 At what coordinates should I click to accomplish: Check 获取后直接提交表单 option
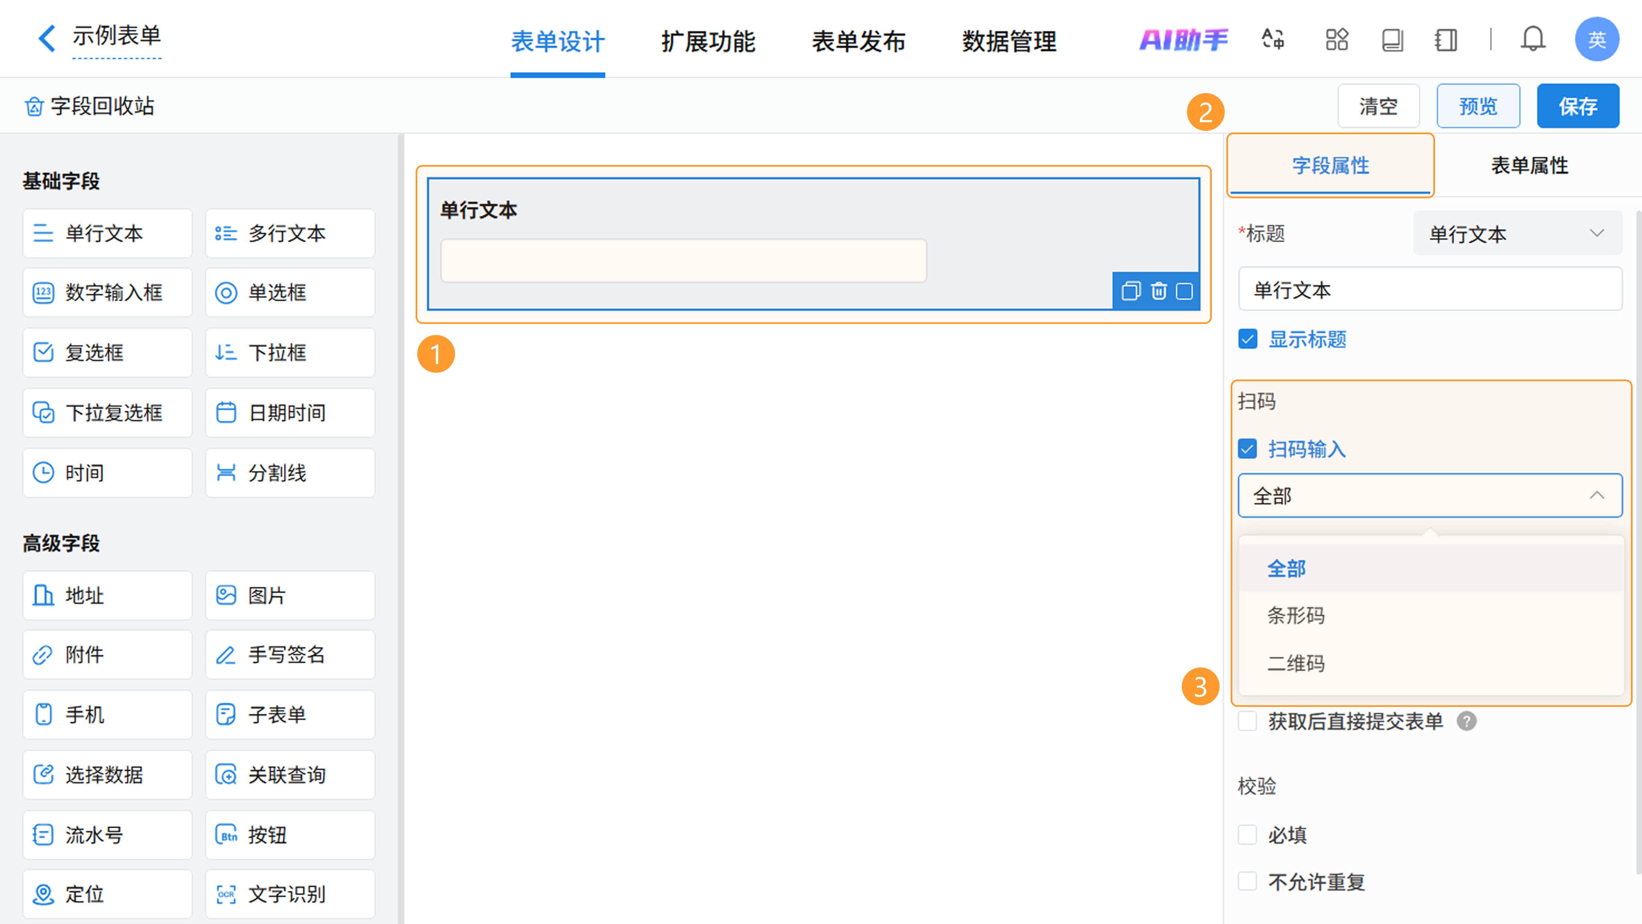click(x=1247, y=721)
